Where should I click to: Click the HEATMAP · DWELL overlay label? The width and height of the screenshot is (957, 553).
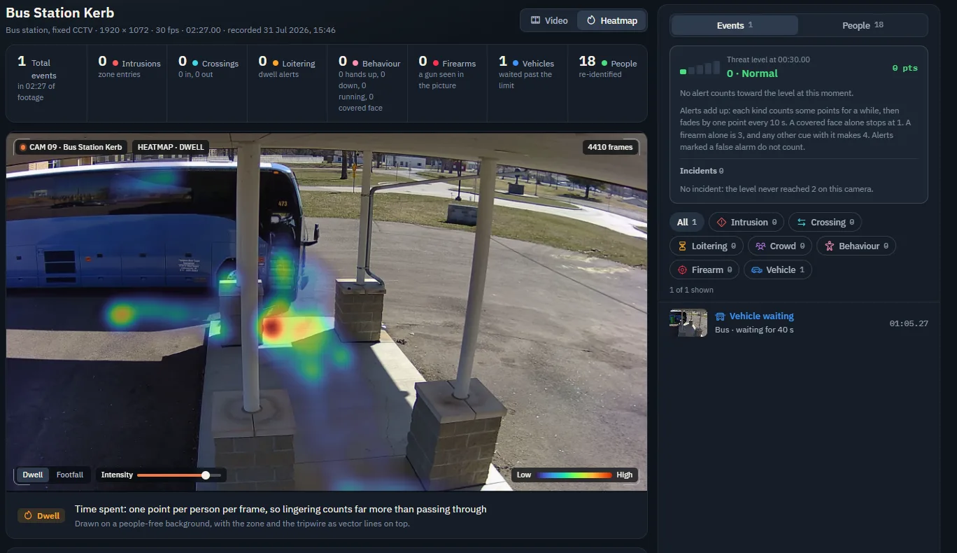pos(171,147)
